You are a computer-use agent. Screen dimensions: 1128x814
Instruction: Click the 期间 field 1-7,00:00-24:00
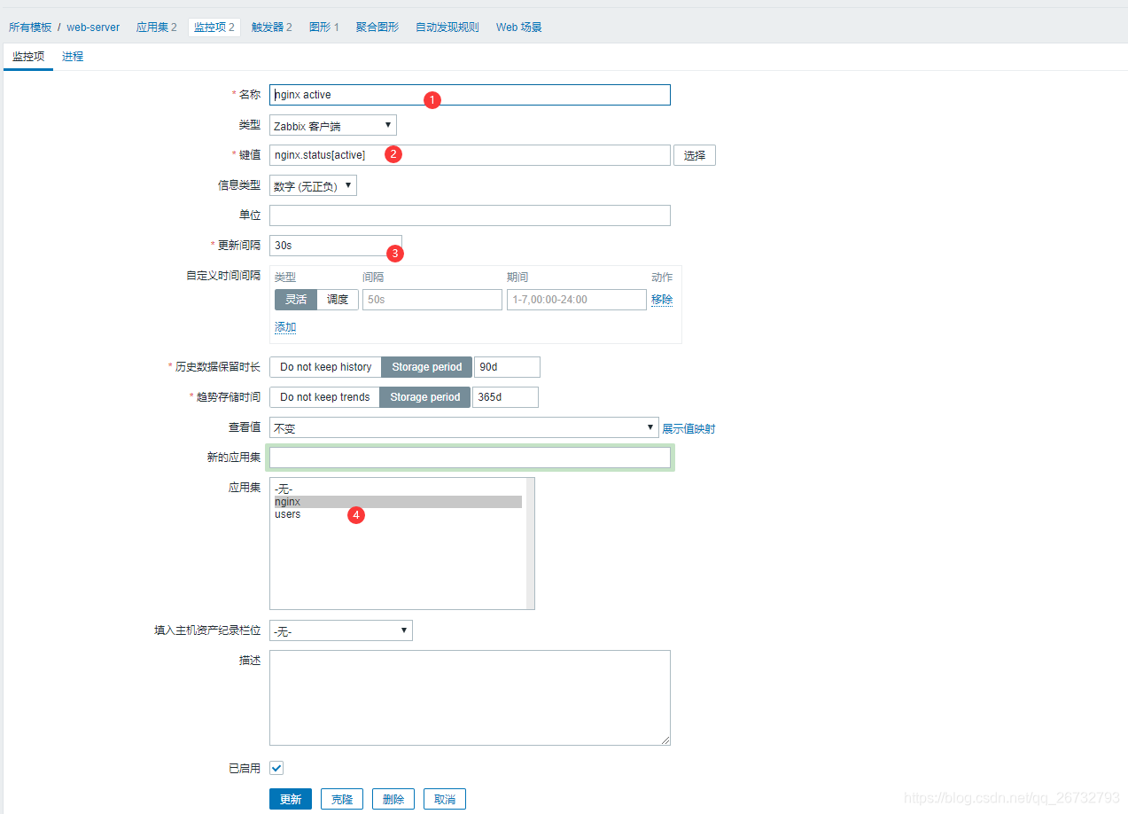tap(577, 300)
